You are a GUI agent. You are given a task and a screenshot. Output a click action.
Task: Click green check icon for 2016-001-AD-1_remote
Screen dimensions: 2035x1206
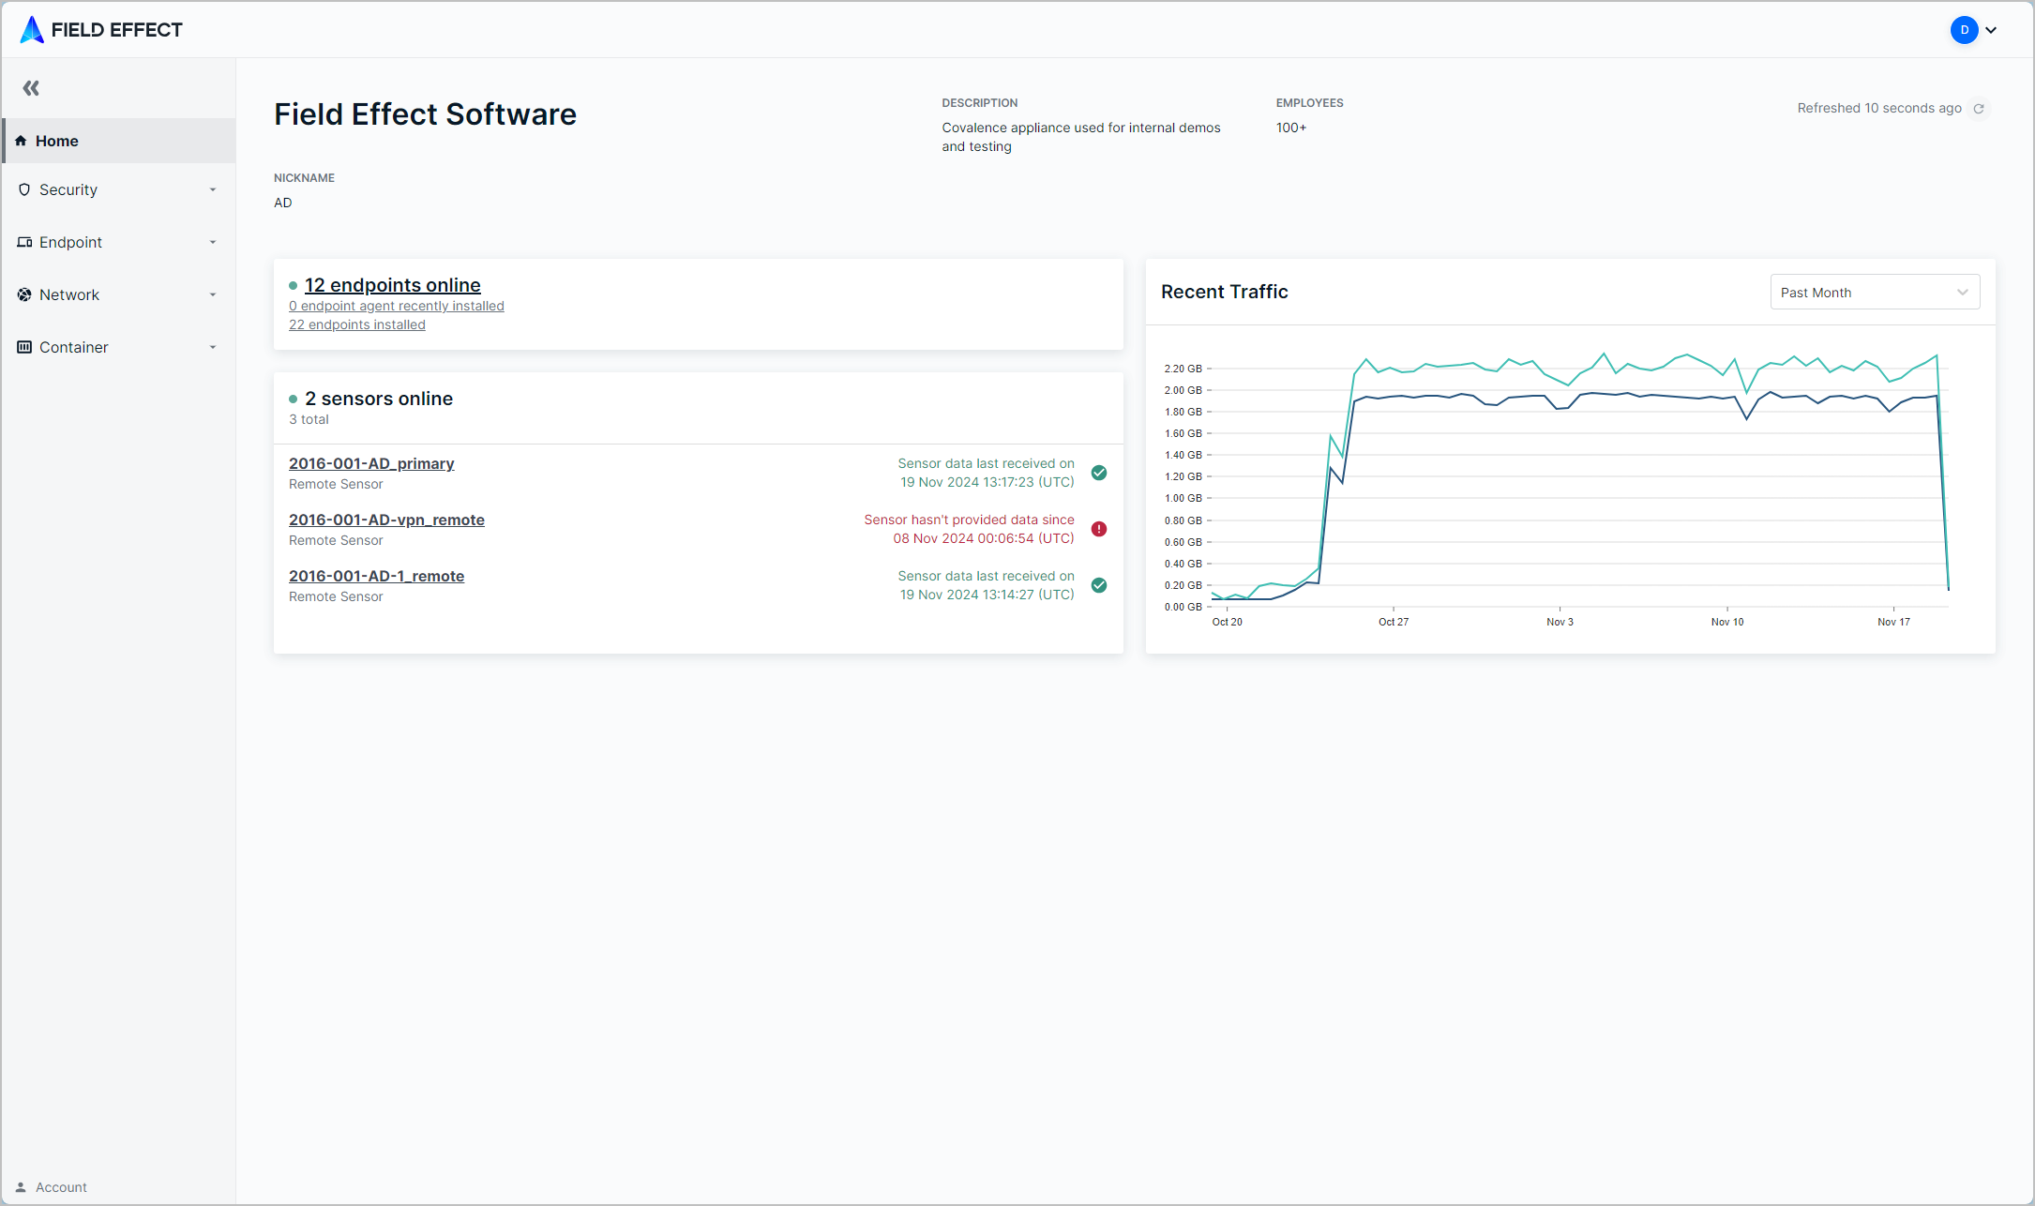point(1099,585)
